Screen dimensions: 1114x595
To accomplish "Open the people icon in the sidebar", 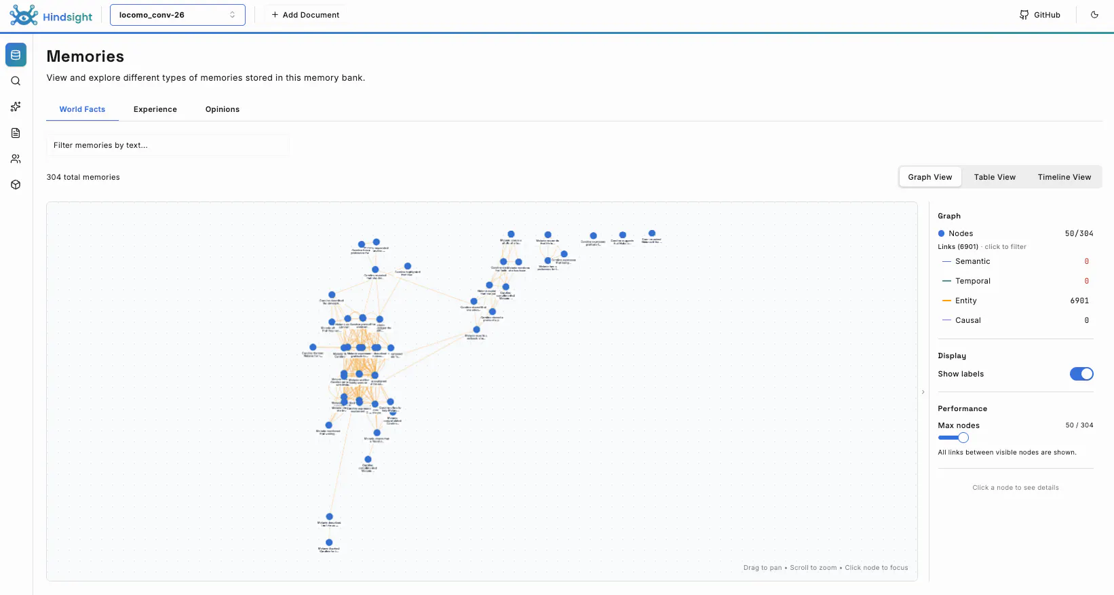I will tap(16, 159).
